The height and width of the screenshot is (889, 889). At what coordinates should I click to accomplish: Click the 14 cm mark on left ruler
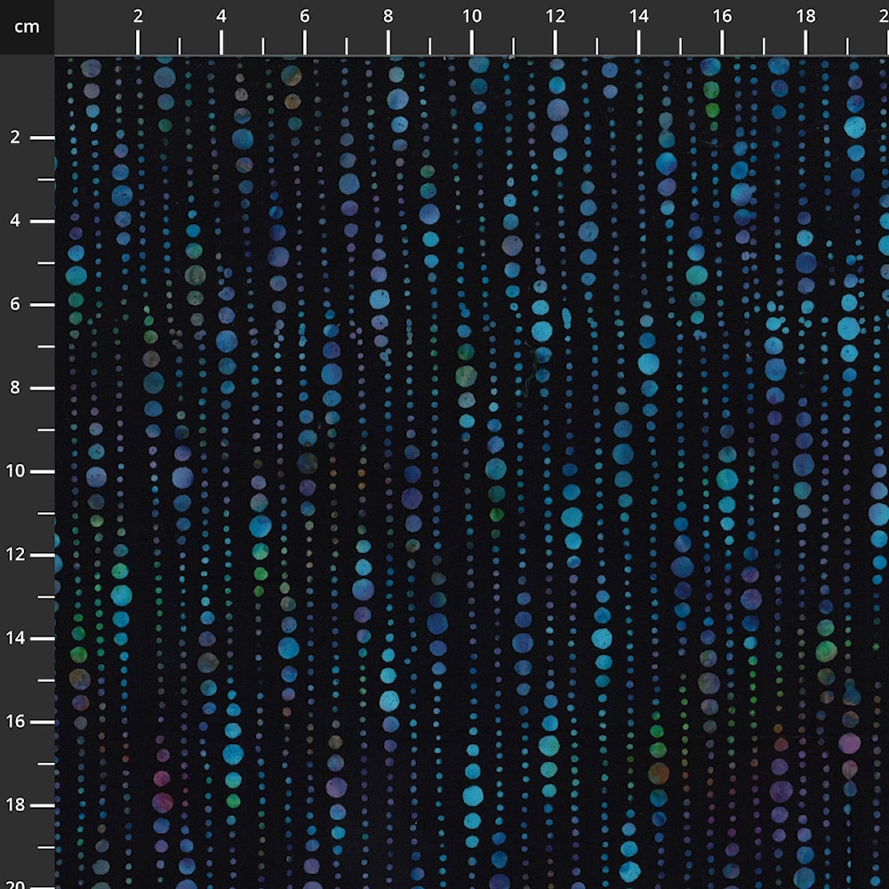(x=41, y=638)
